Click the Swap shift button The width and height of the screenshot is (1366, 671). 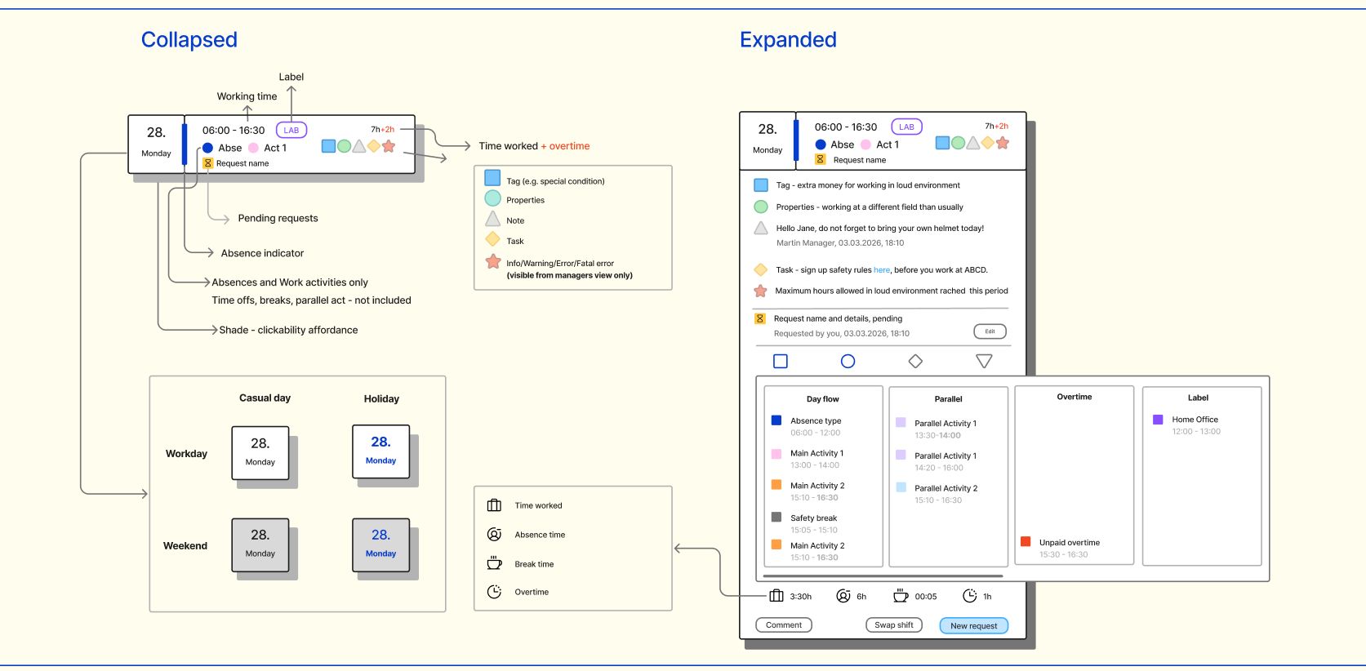tap(894, 625)
